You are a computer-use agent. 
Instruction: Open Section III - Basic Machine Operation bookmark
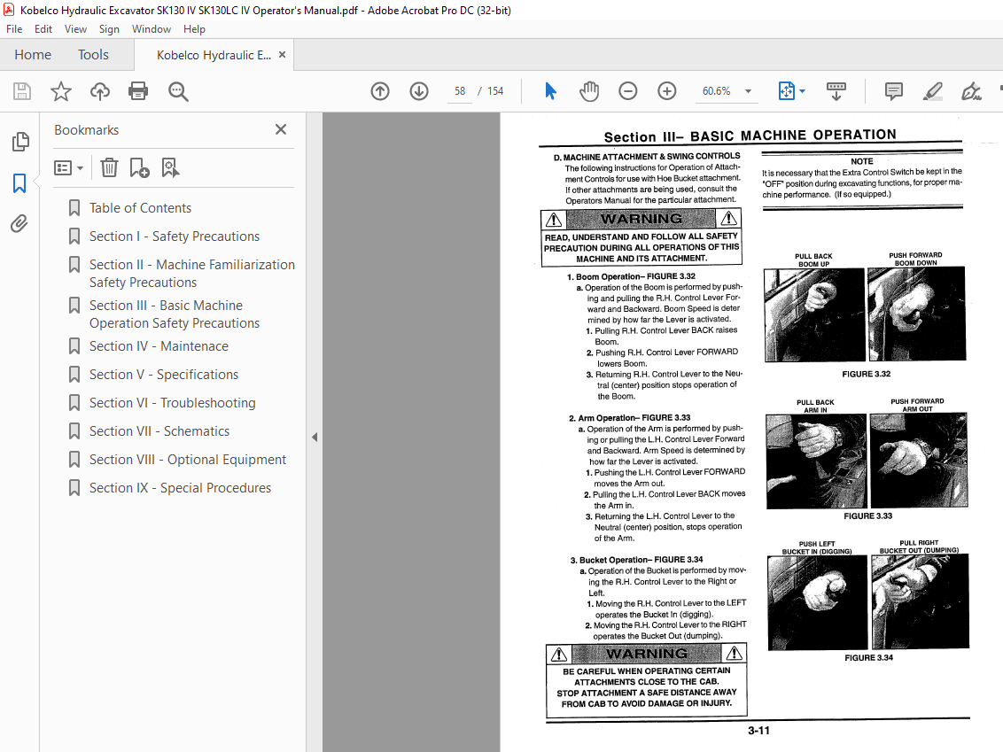point(174,314)
